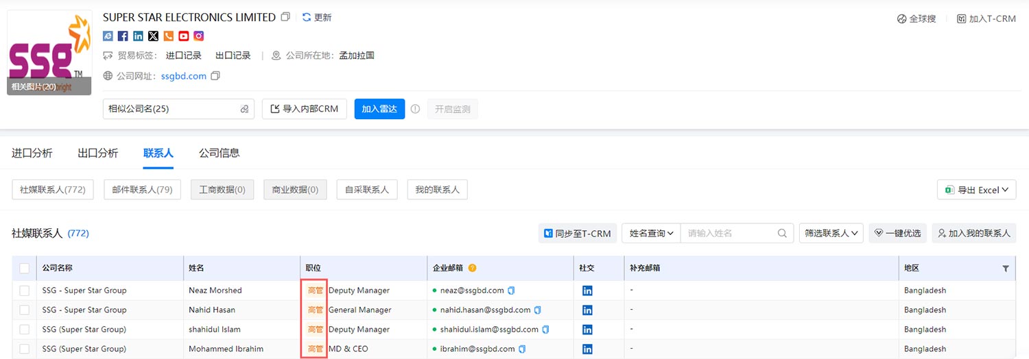Switch to the 出口分析 tab
Viewport: 1029px width, 359px height.
[x=98, y=153]
